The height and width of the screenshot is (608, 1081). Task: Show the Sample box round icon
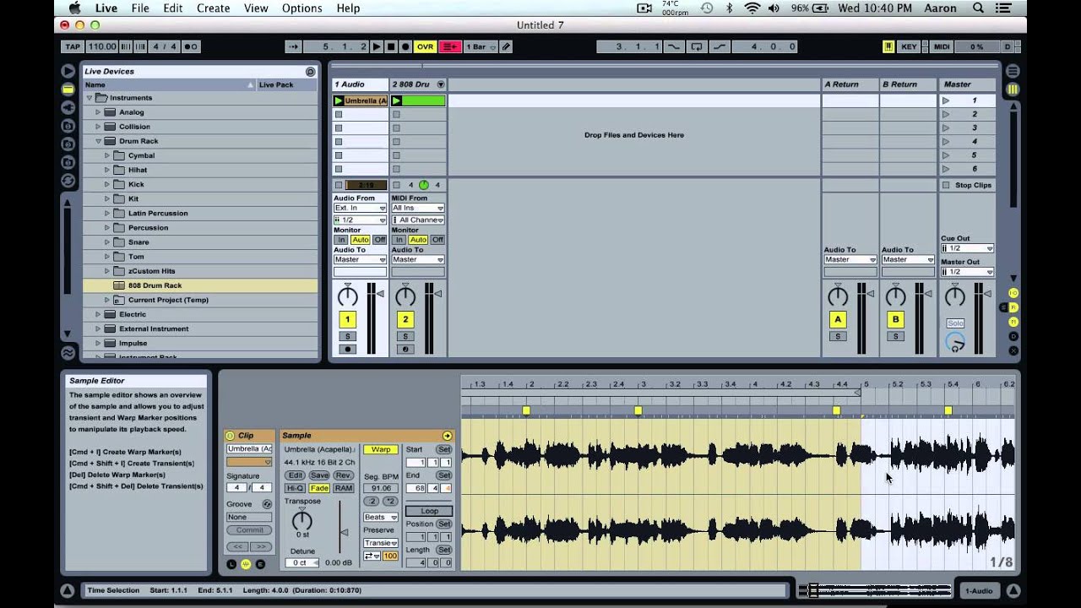point(246,564)
